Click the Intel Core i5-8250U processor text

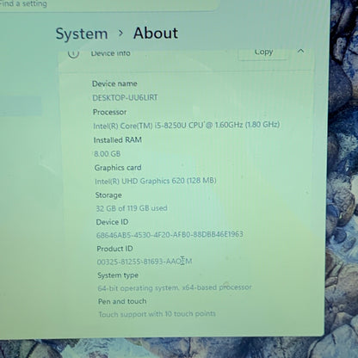[x=187, y=126]
